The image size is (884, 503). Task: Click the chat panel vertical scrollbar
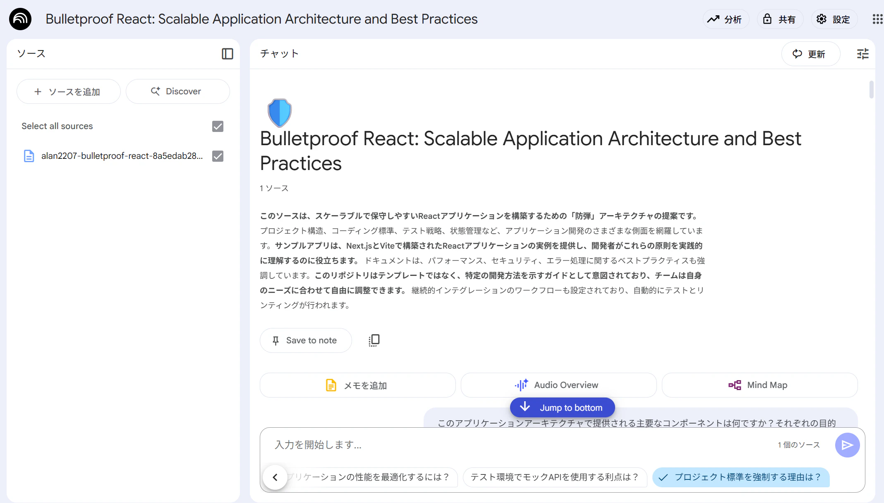pos(872,89)
